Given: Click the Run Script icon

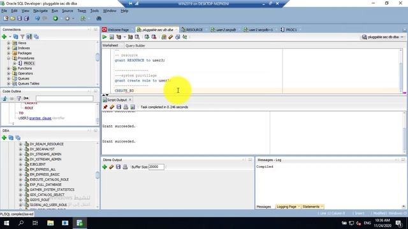Looking at the screenshot, I should [112, 37].
